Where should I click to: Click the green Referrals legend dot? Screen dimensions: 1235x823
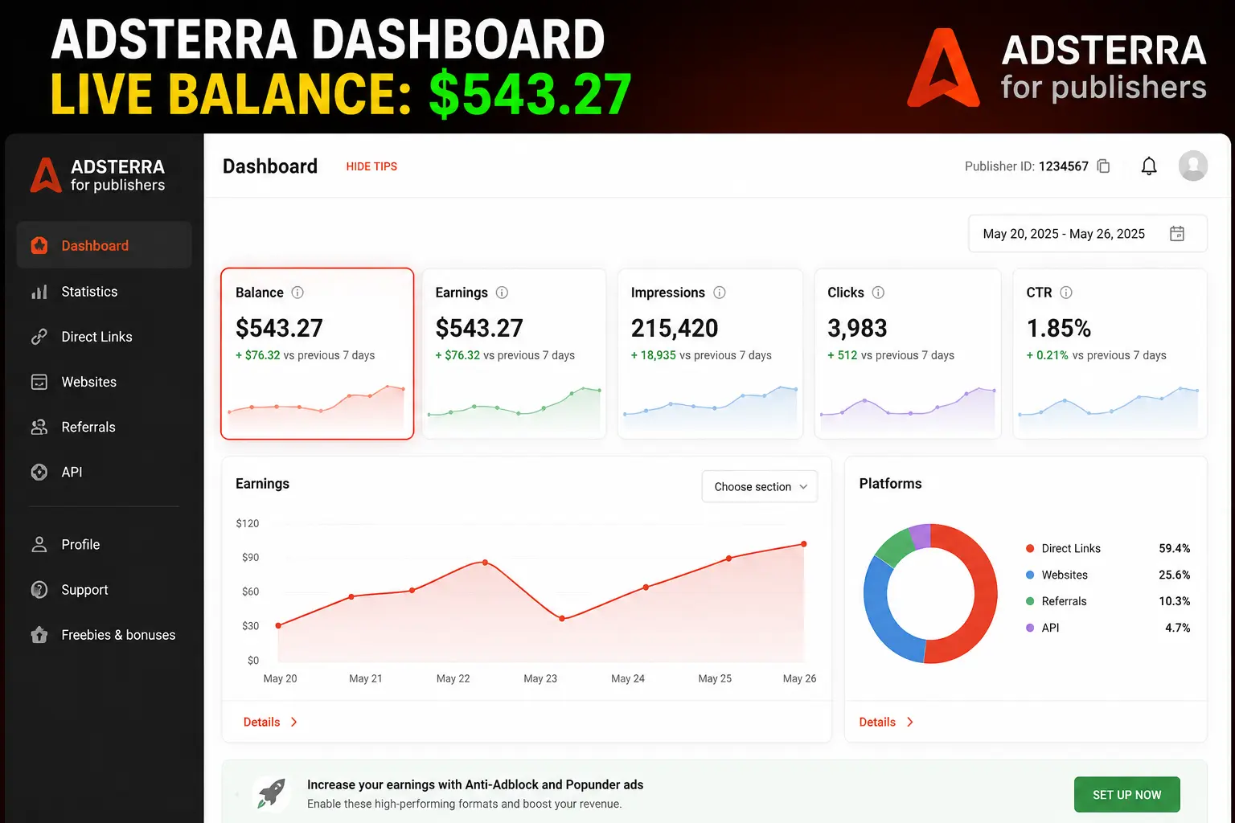(1030, 601)
